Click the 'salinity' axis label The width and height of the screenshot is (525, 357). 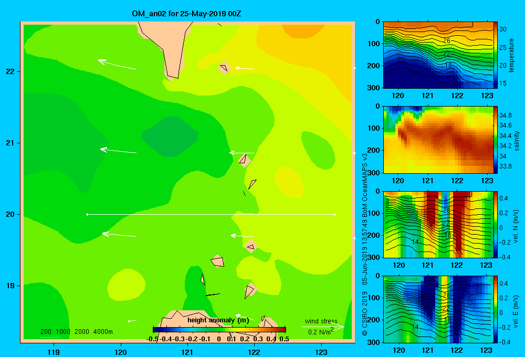point(517,141)
